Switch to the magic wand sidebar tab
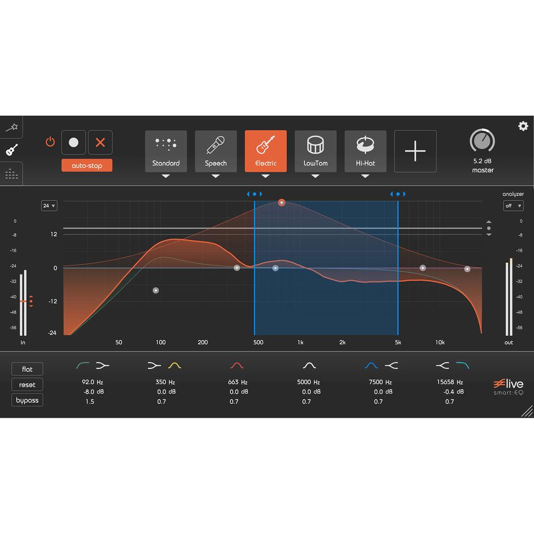Screen dimensions: 534x534 [11, 128]
